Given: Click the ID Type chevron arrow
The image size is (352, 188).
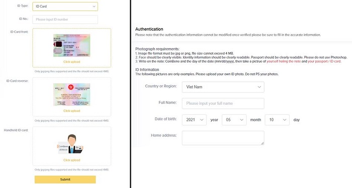Looking at the screenshot, I should pos(94,7).
